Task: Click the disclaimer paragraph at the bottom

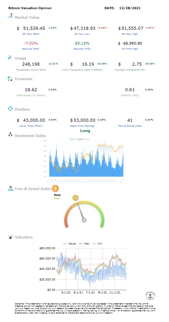Action: (85, 308)
